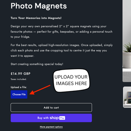Click the Shop logo in purple button
The width and height of the screenshot is (131, 131).
pos(54,118)
